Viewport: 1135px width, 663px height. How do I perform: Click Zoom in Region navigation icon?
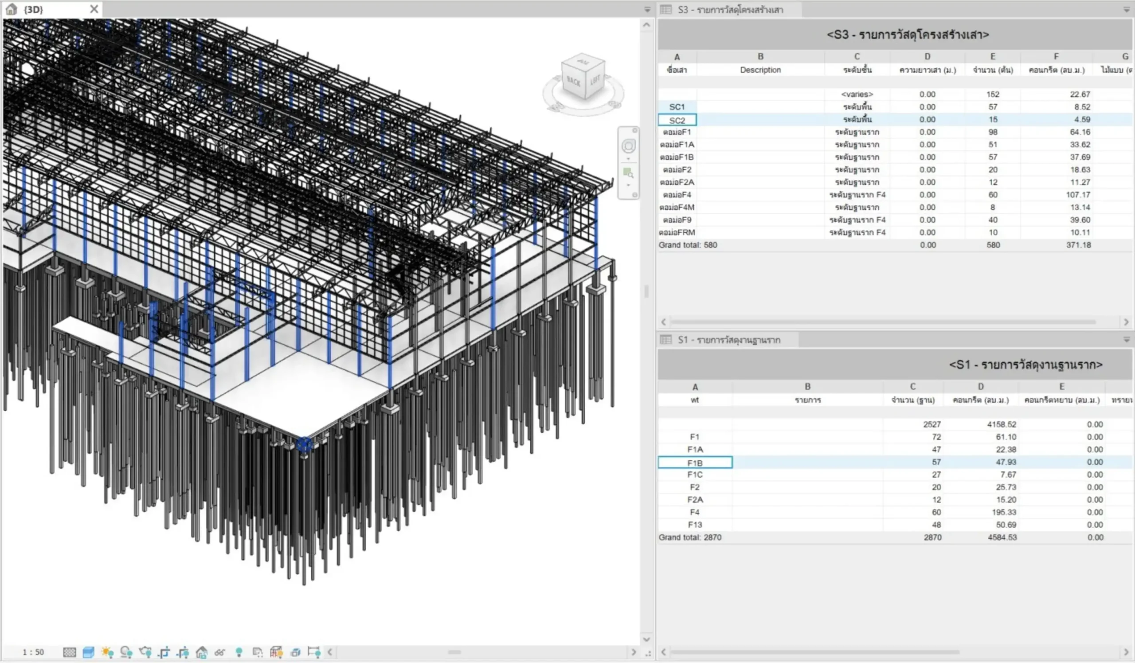tap(628, 173)
